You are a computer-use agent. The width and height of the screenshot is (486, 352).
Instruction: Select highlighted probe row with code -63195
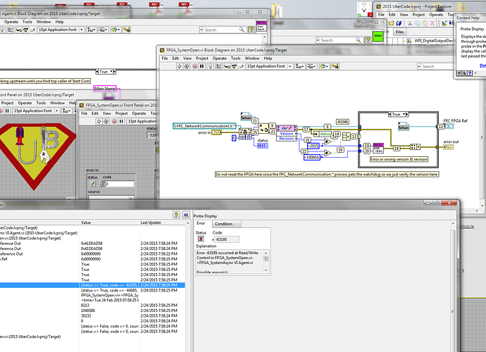point(92,285)
